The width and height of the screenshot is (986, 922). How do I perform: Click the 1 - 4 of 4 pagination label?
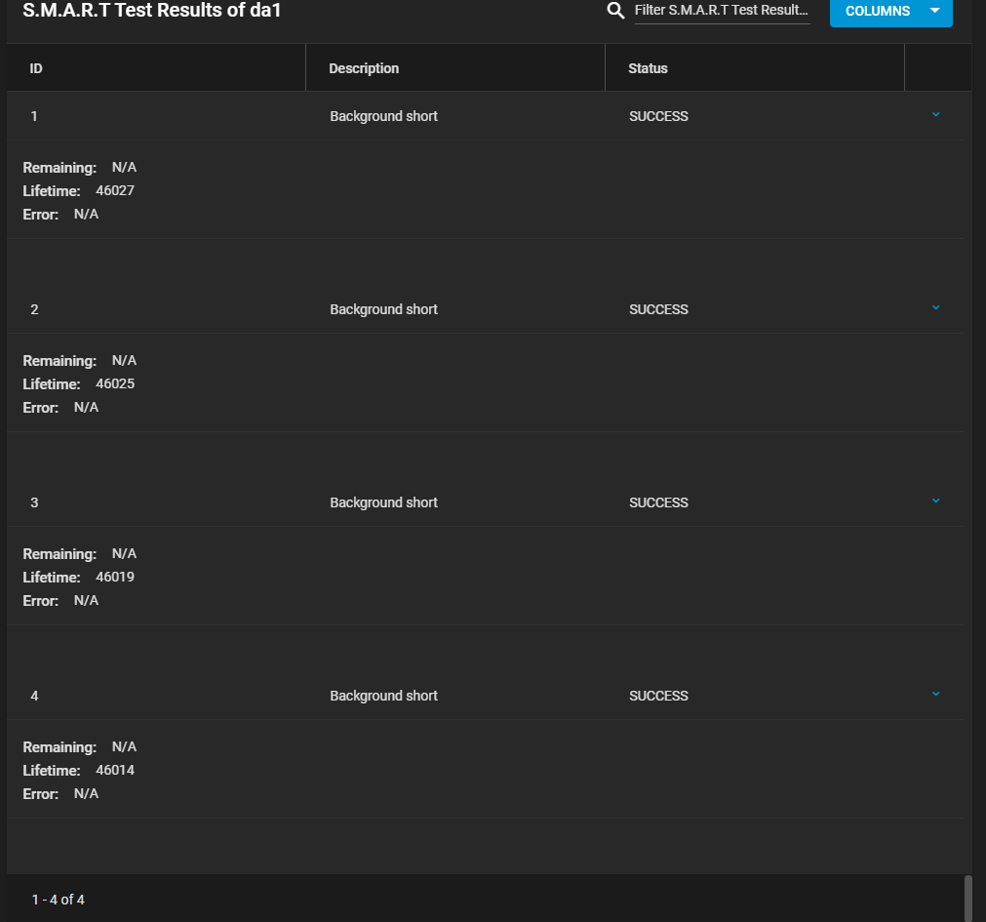[x=58, y=900]
